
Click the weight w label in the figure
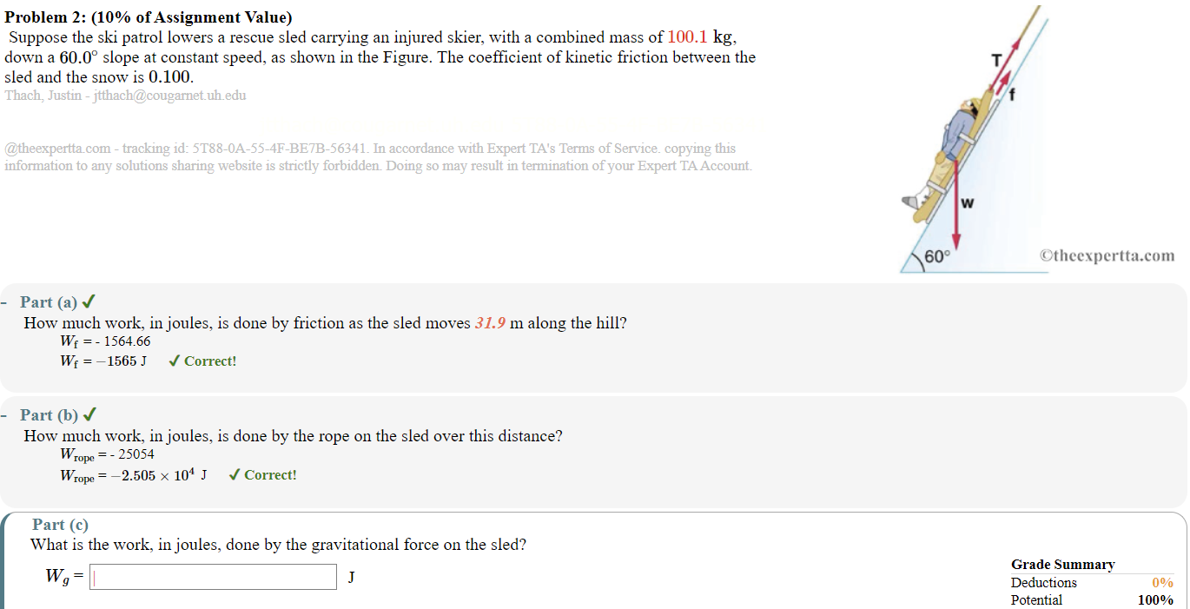(x=967, y=203)
